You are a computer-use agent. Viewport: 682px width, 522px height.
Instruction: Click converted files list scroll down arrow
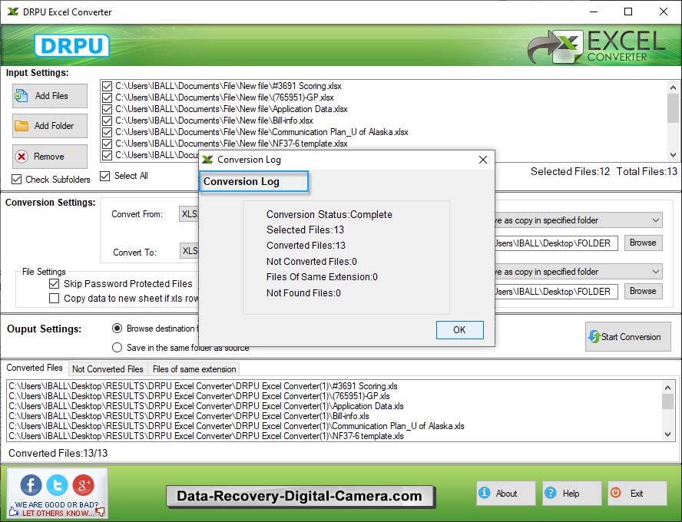pyautogui.click(x=667, y=434)
